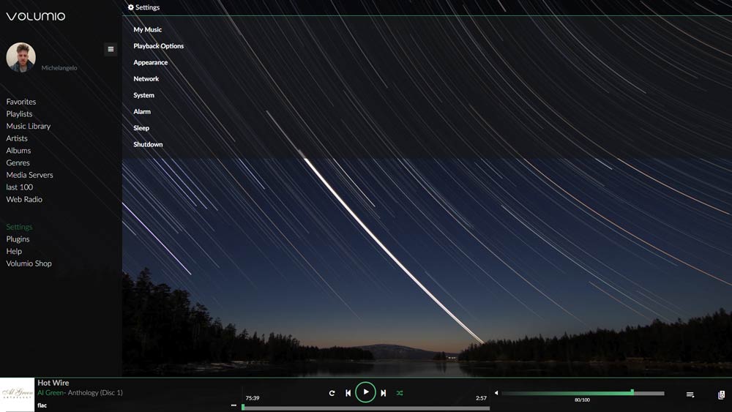Image resolution: width=732 pixels, height=412 pixels.
Task: Click the Al Green album cover thumbnail
Action: (x=17, y=394)
